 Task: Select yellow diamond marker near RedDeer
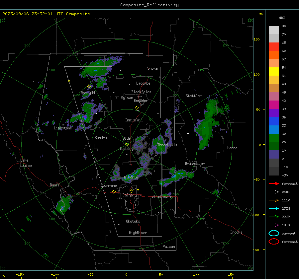point(137,108)
